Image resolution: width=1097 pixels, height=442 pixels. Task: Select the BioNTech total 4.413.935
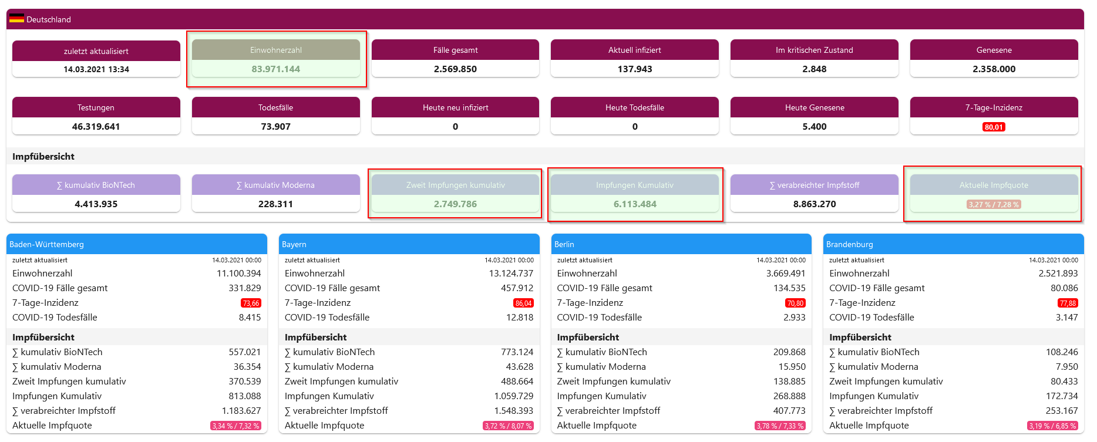point(96,204)
